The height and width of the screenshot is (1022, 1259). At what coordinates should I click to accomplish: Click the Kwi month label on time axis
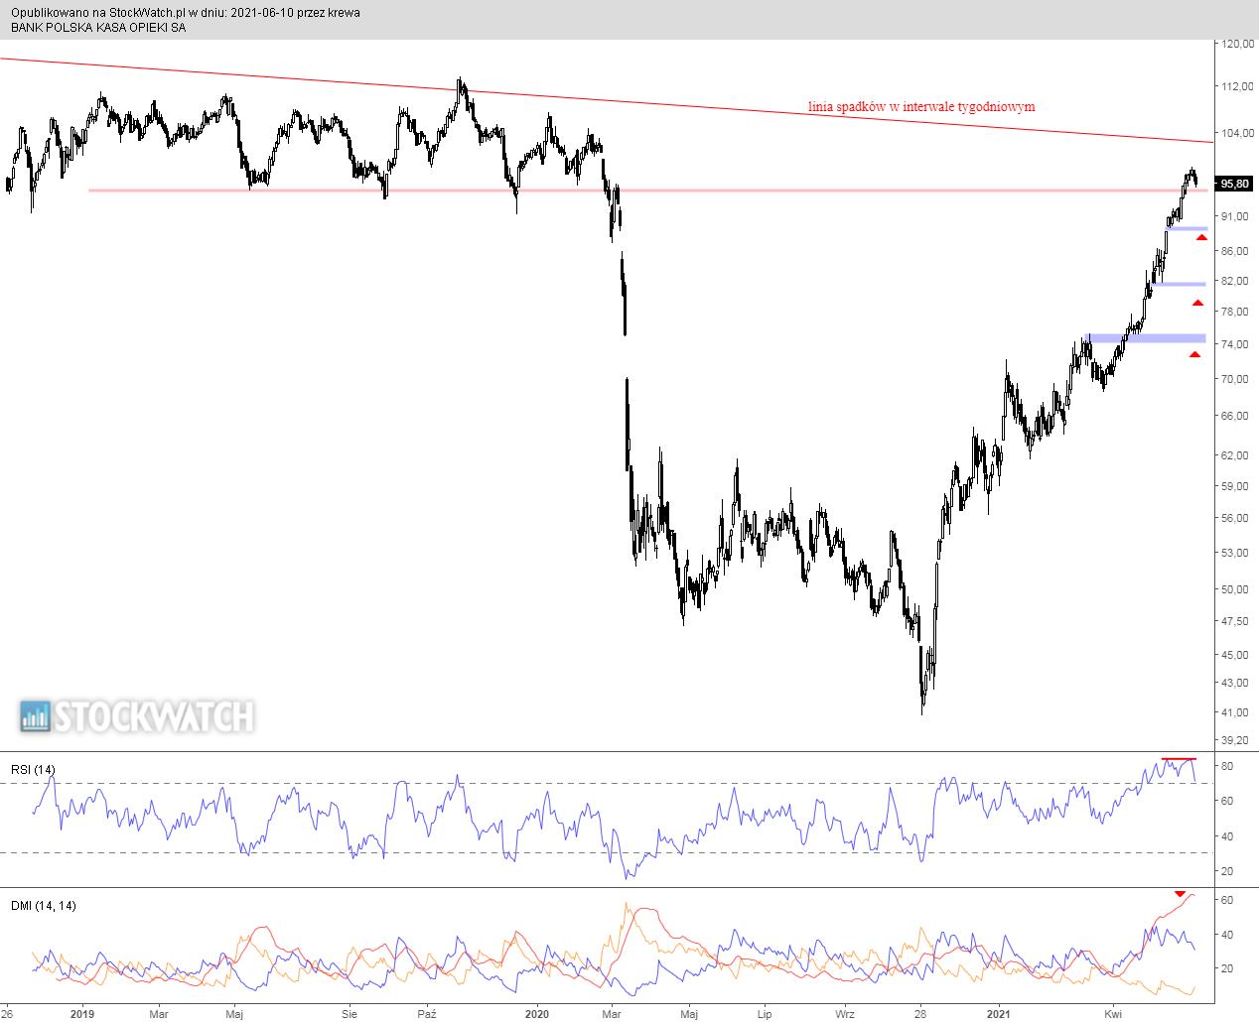(1114, 1014)
